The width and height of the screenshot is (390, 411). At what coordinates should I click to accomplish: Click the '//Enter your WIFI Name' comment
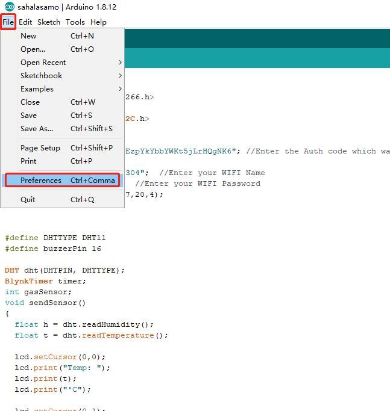click(x=212, y=173)
